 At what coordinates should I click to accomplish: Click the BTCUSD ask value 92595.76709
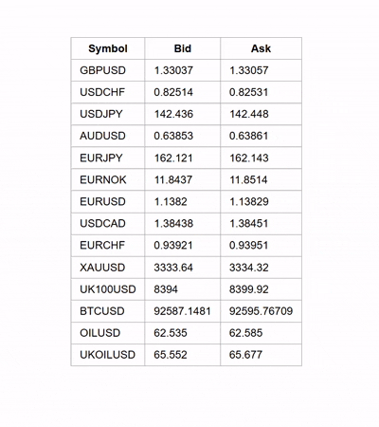pos(261,311)
